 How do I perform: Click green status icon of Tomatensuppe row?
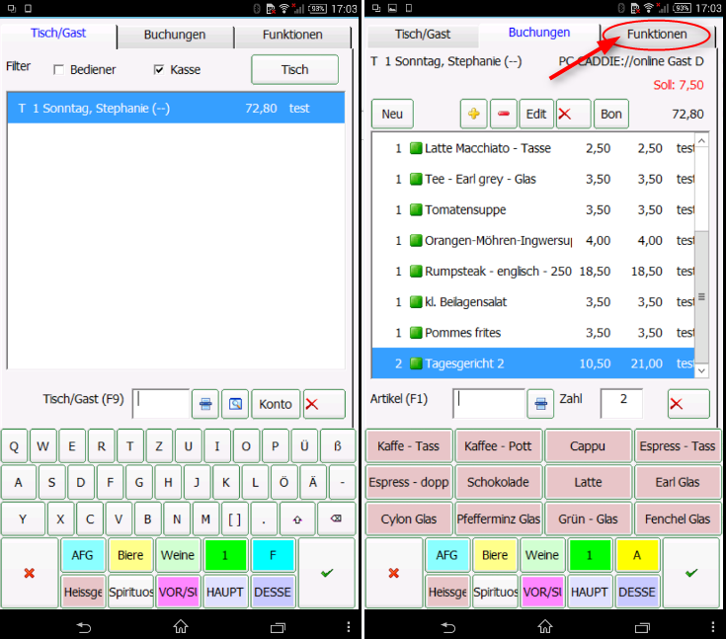click(416, 209)
